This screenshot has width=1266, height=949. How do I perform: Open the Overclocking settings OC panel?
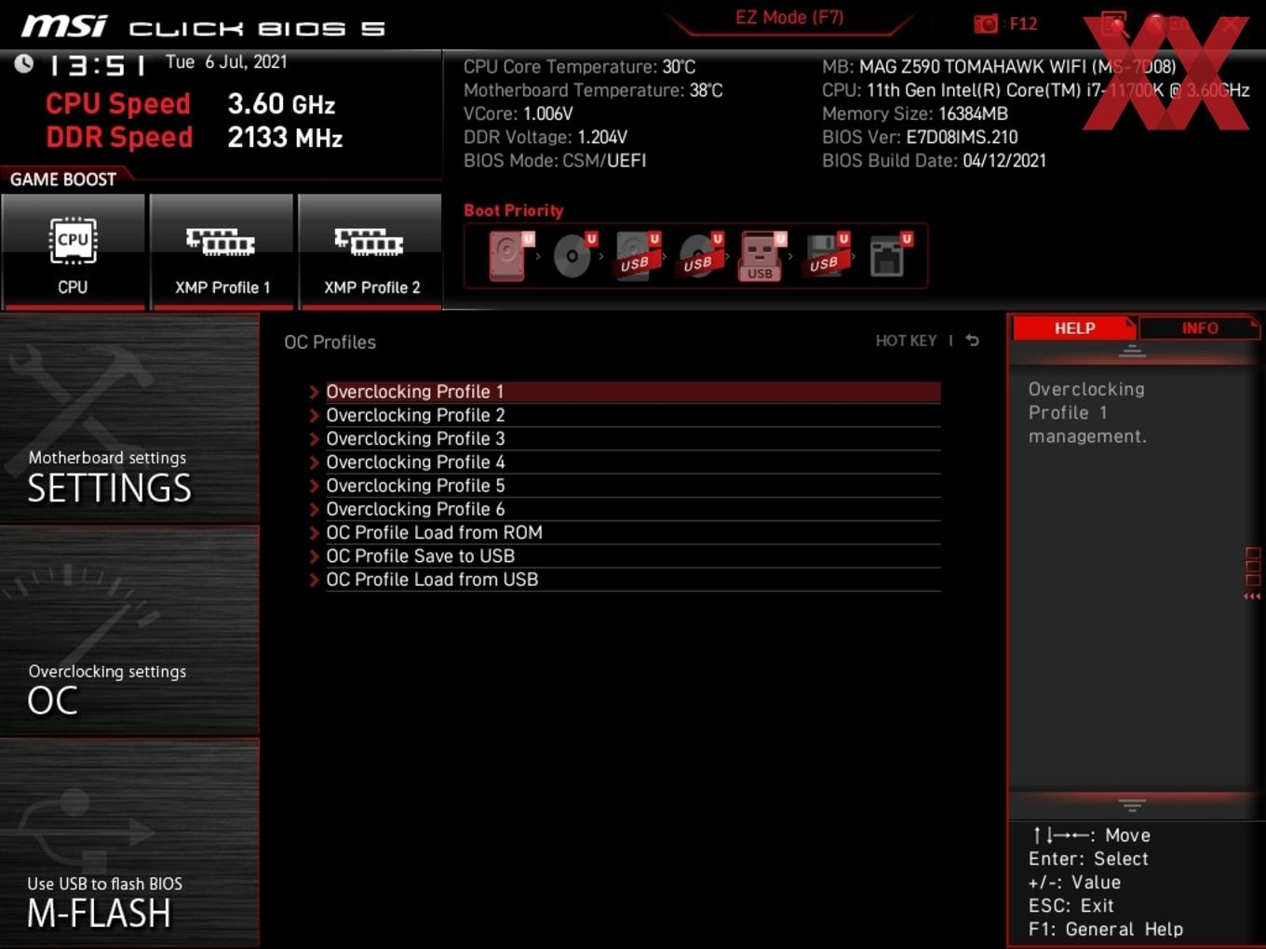click(129, 632)
